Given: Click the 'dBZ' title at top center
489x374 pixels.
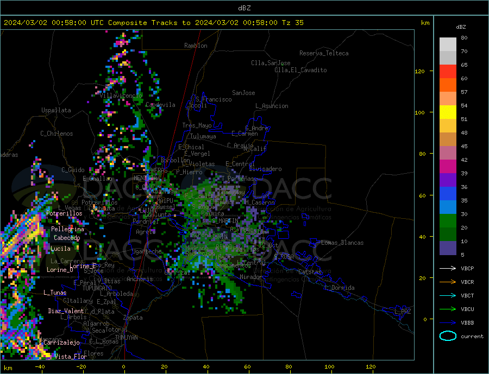Looking at the screenshot, I should 244,8.
